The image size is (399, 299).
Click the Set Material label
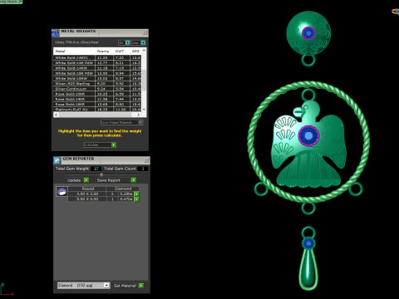click(126, 286)
